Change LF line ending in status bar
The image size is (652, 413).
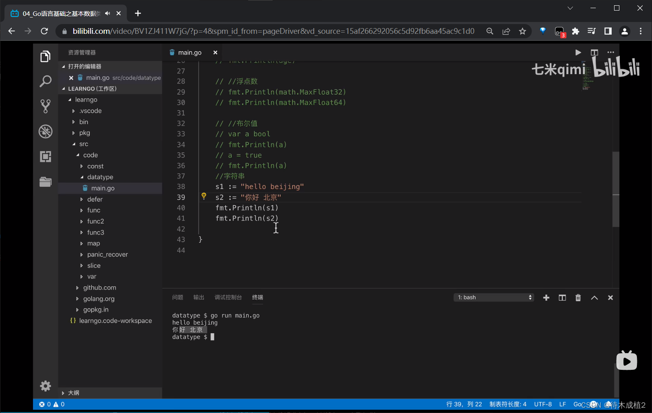562,404
